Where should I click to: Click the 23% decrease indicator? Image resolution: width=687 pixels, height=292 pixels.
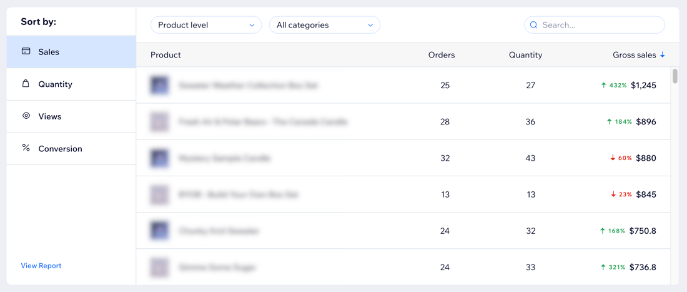pyautogui.click(x=621, y=194)
